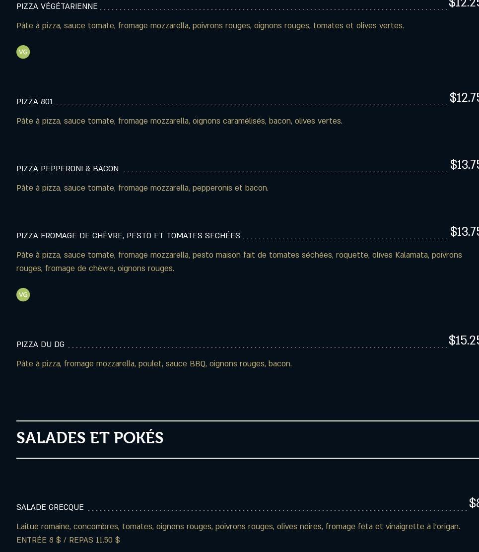Click the Pizza Pepperoni & Bacon title
This screenshot has width=479, height=552.
(x=68, y=169)
